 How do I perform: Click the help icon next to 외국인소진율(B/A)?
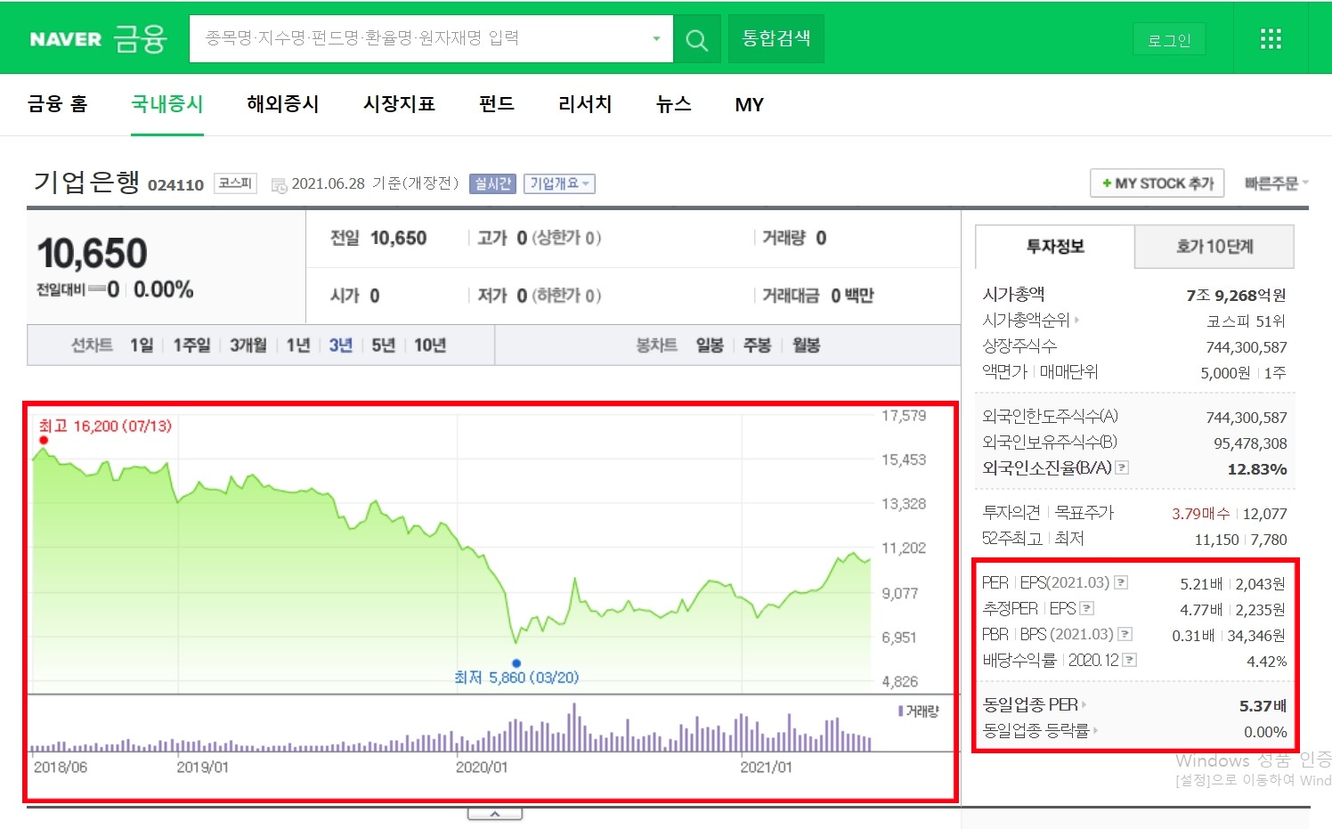point(1122,467)
